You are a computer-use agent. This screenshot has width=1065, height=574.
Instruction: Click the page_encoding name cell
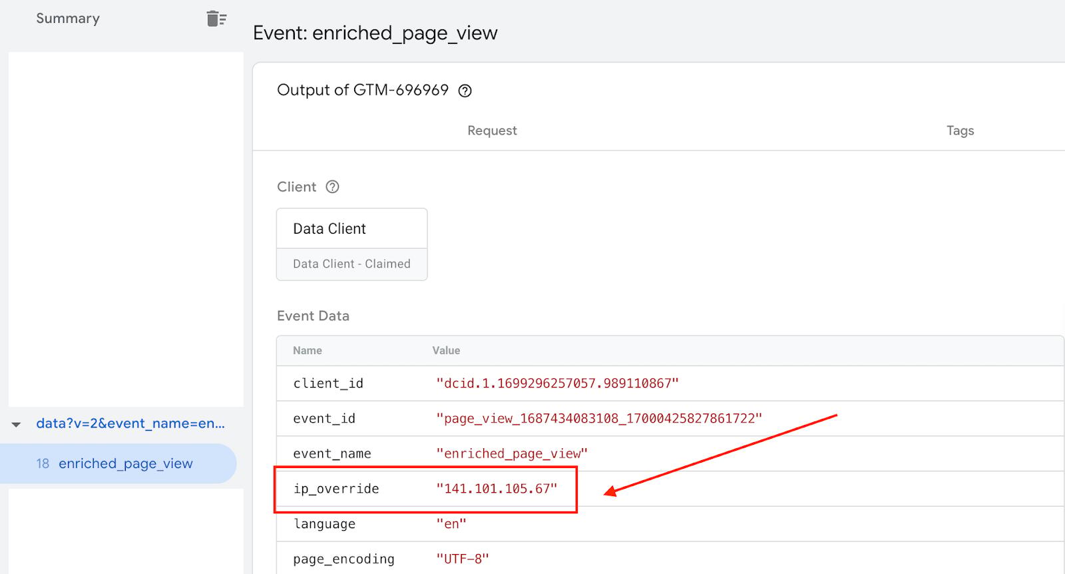[x=344, y=559]
